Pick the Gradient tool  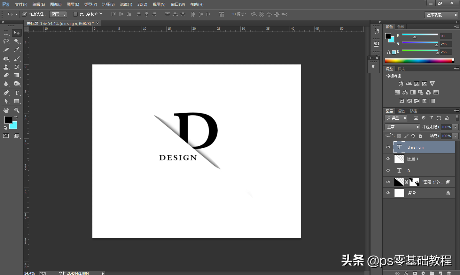coord(17,75)
